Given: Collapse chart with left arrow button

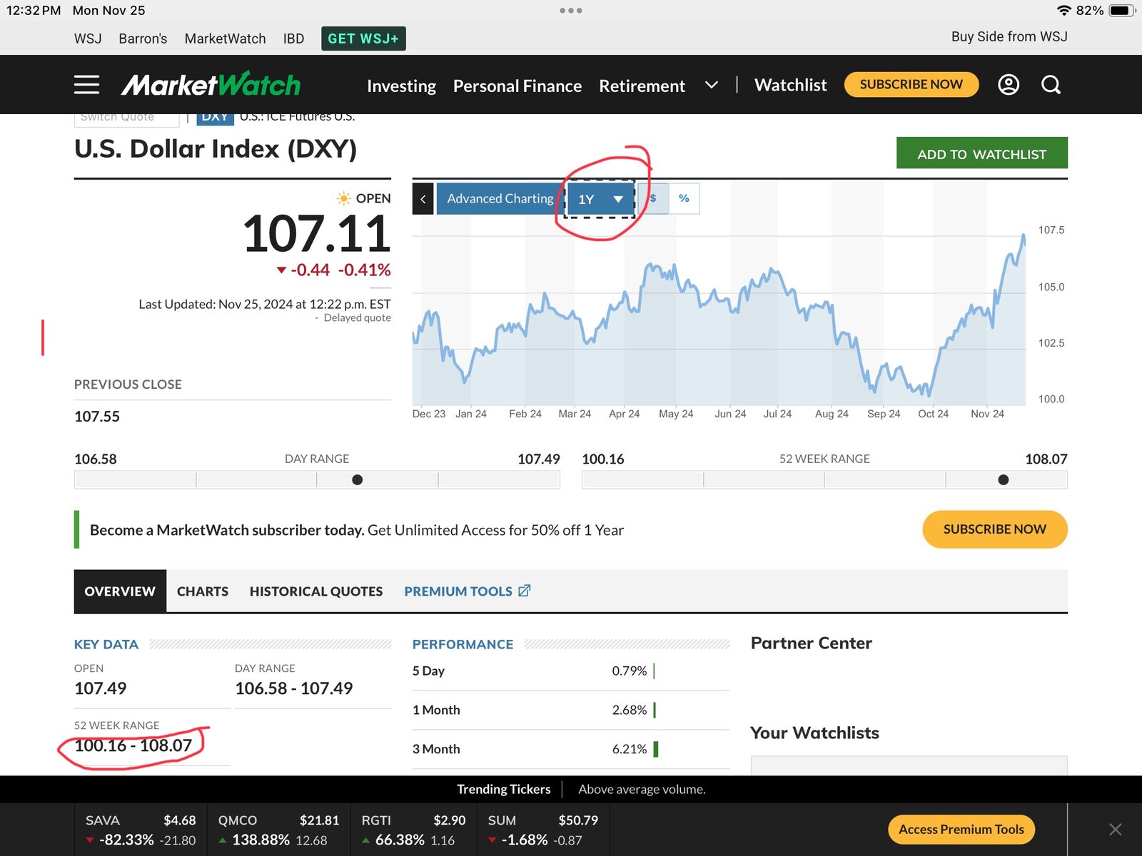Looking at the screenshot, I should [423, 199].
